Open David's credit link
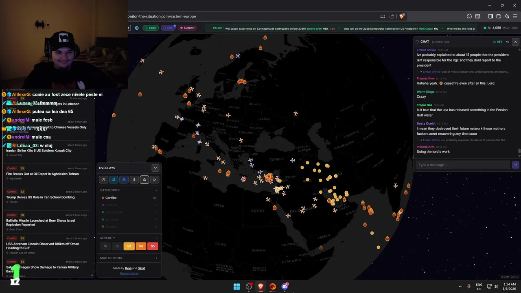This screenshot has height=293, width=521. pyautogui.click(x=141, y=268)
